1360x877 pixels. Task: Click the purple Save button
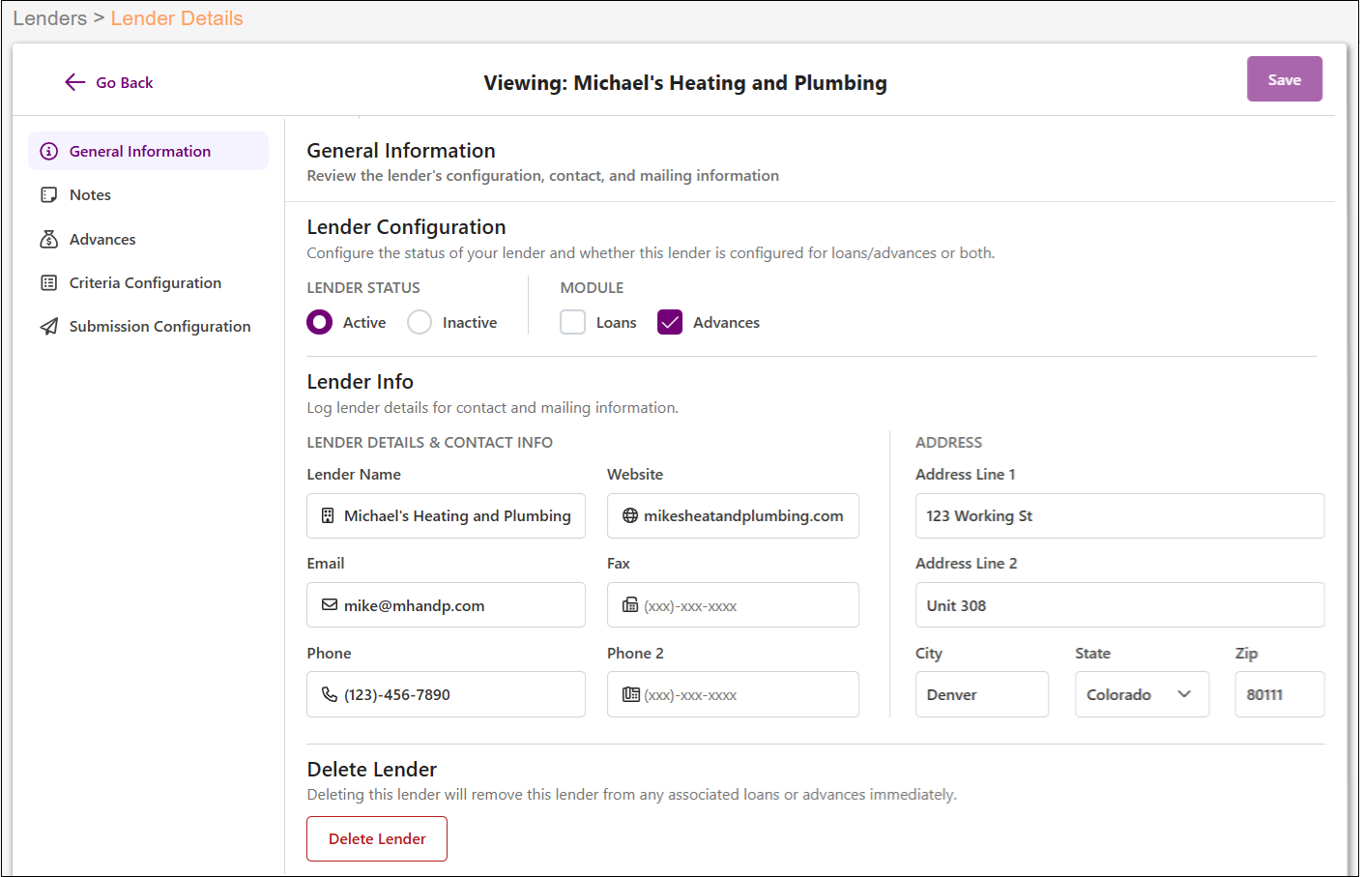[x=1285, y=79]
